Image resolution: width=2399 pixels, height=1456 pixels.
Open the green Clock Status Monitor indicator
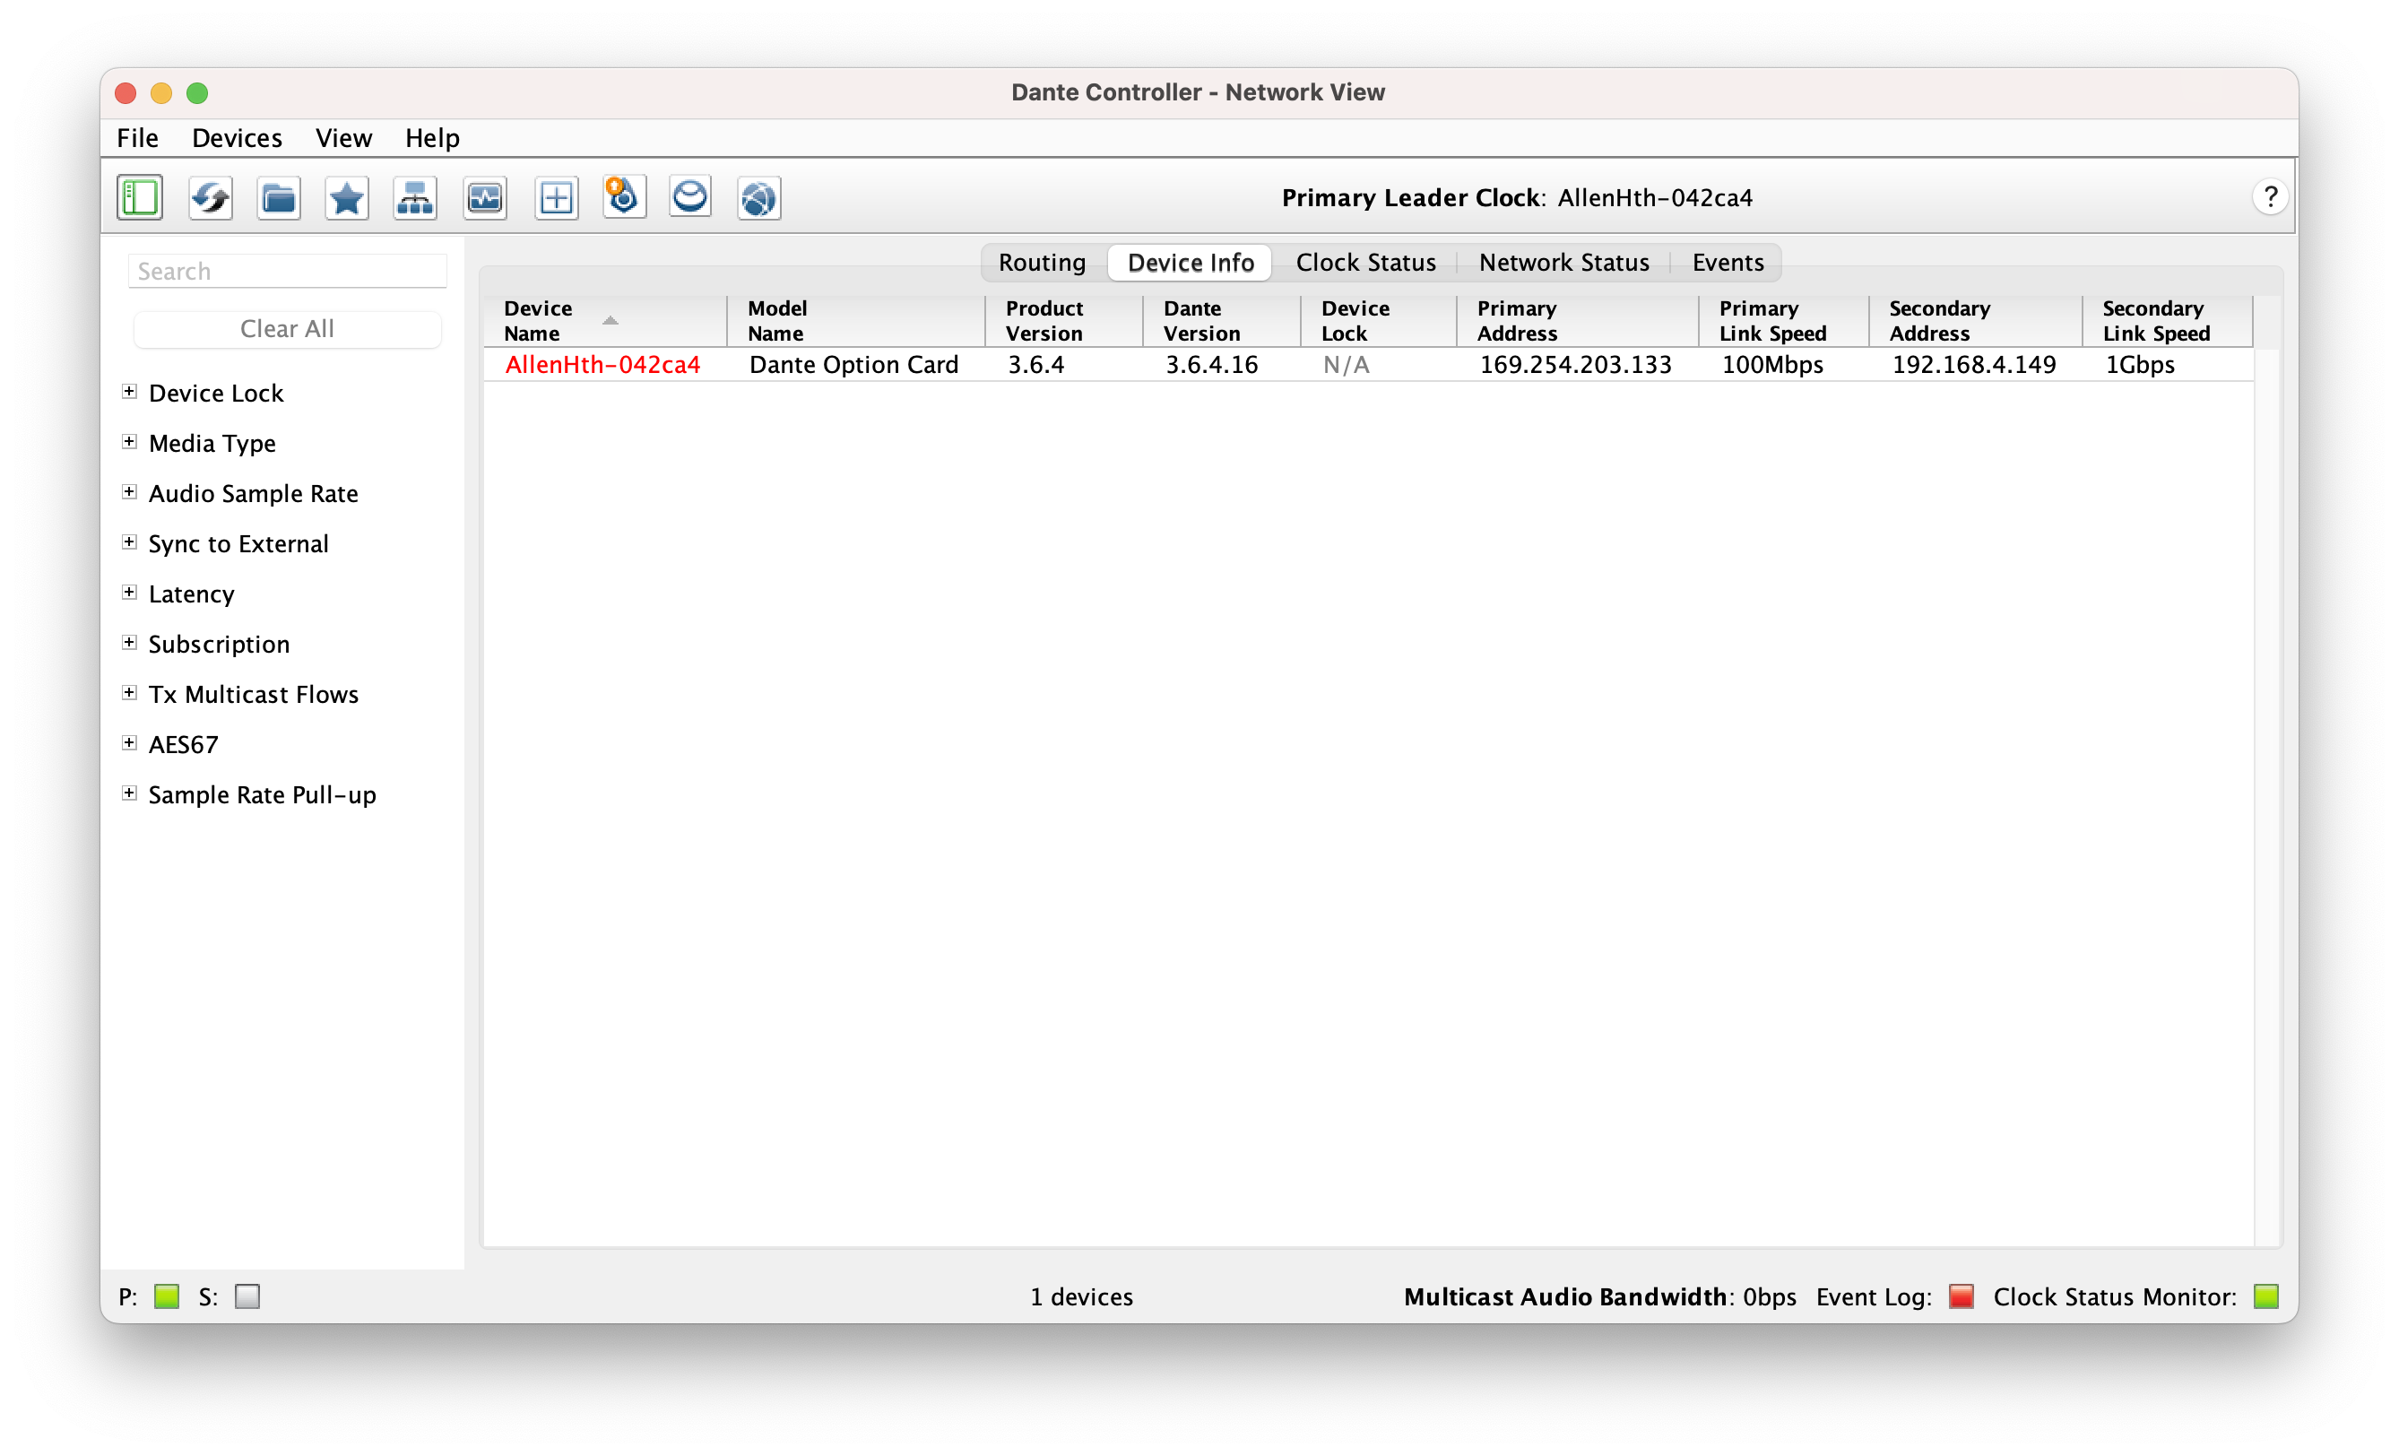pos(2265,1296)
